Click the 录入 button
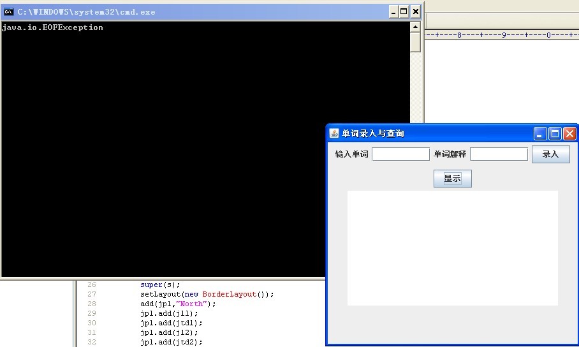The width and height of the screenshot is (579, 347). pos(550,154)
